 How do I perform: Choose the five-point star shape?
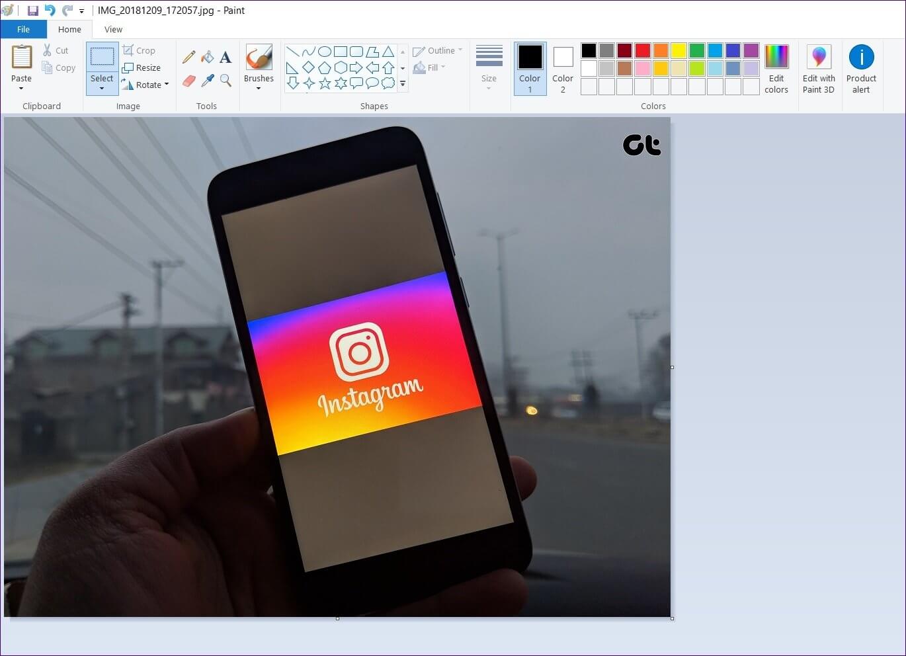pos(325,83)
